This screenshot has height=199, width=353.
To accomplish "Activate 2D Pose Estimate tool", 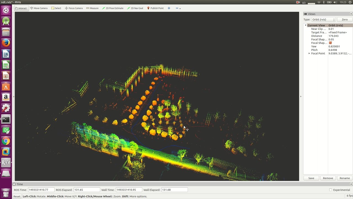I will (113, 8).
